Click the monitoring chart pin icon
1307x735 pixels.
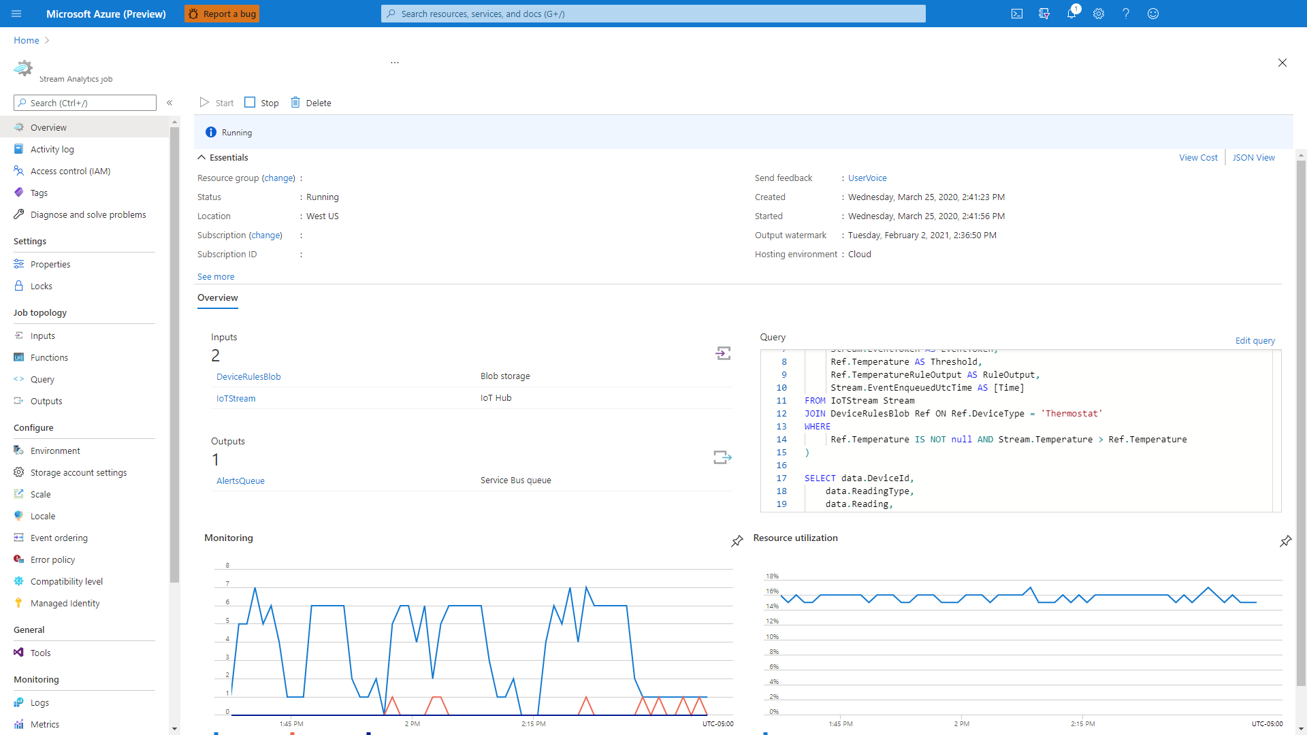[x=737, y=540]
